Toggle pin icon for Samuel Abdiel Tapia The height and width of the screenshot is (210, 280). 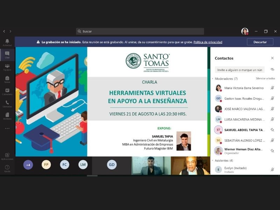(x=272, y=130)
